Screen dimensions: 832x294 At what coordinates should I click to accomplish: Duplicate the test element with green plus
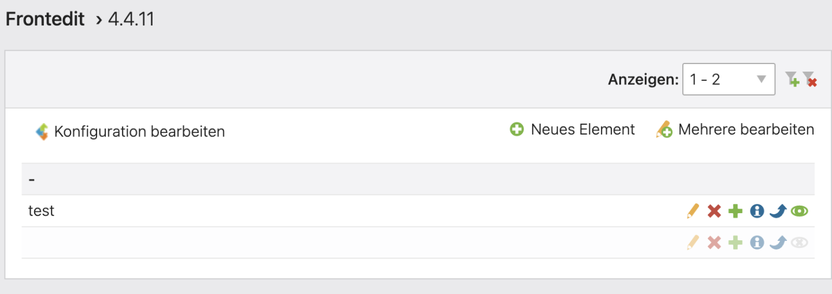click(735, 211)
